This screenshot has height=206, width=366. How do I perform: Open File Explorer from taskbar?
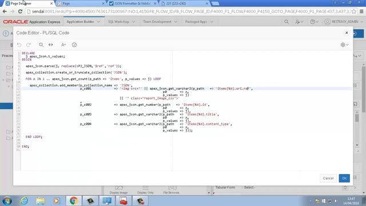[41, 201]
